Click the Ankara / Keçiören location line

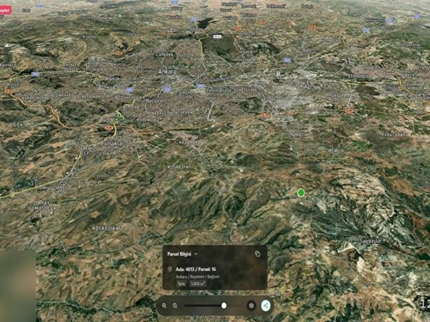pyautogui.click(x=198, y=277)
